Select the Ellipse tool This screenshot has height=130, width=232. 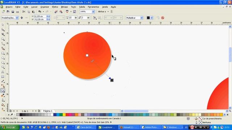pos(3,58)
